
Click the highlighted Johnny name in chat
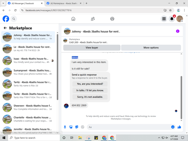[x=75, y=58]
